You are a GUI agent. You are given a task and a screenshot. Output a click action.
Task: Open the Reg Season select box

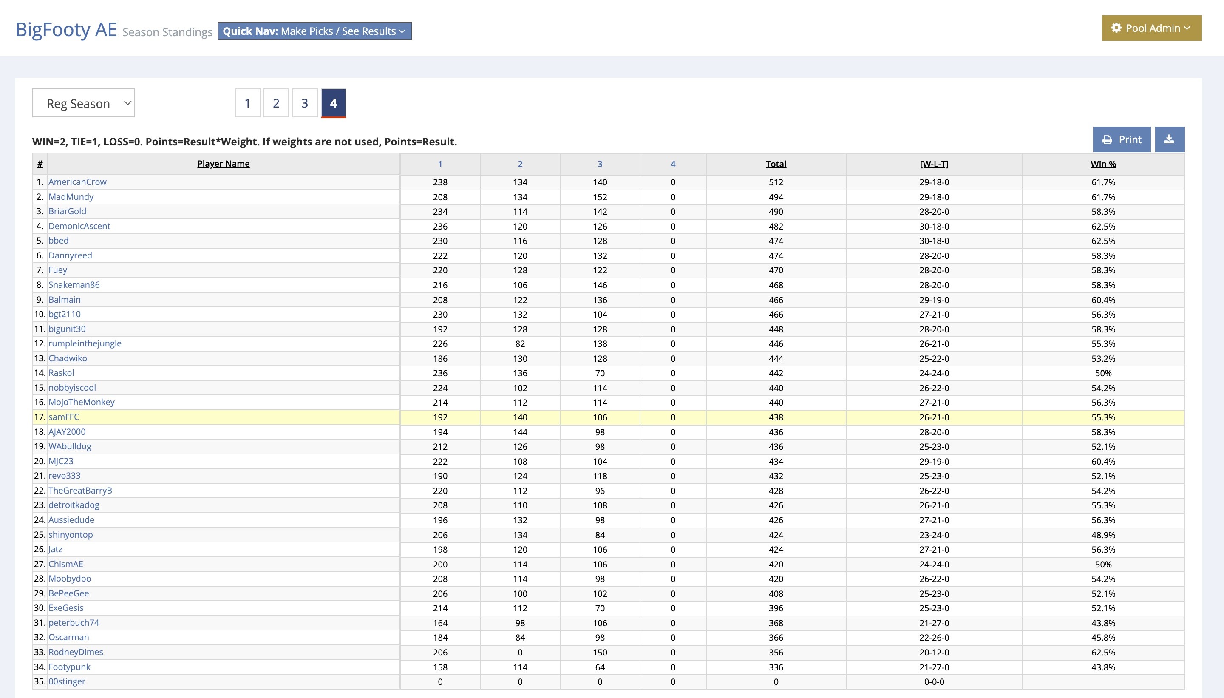point(83,103)
